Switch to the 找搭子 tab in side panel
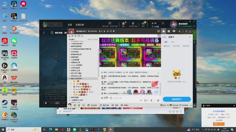The image size is (236, 132). pos(171,37)
